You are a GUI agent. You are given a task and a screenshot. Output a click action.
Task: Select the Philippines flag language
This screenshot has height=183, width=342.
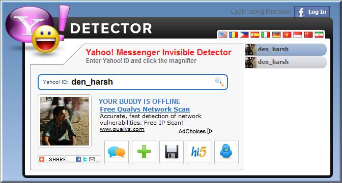pos(244,34)
